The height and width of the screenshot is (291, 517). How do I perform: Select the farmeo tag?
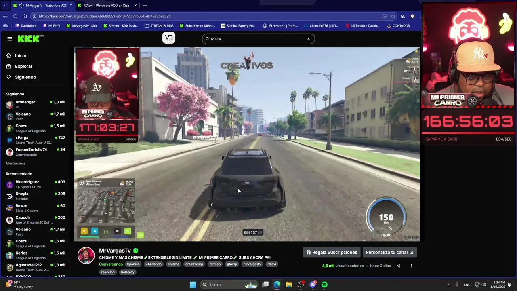(215, 264)
